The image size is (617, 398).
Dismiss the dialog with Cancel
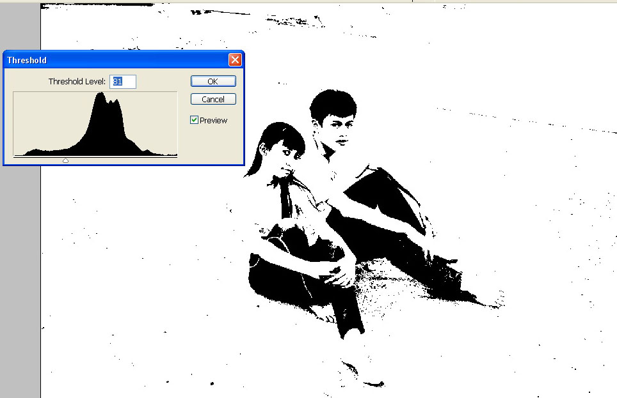click(x=212, y=98)
